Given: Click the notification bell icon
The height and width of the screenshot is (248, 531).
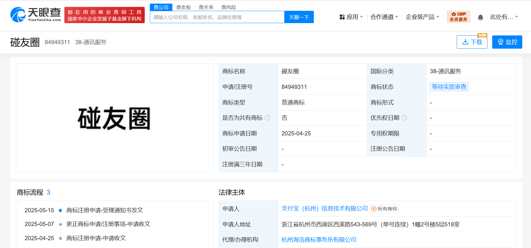Looking at the screenshot, I should pos(480,17).
